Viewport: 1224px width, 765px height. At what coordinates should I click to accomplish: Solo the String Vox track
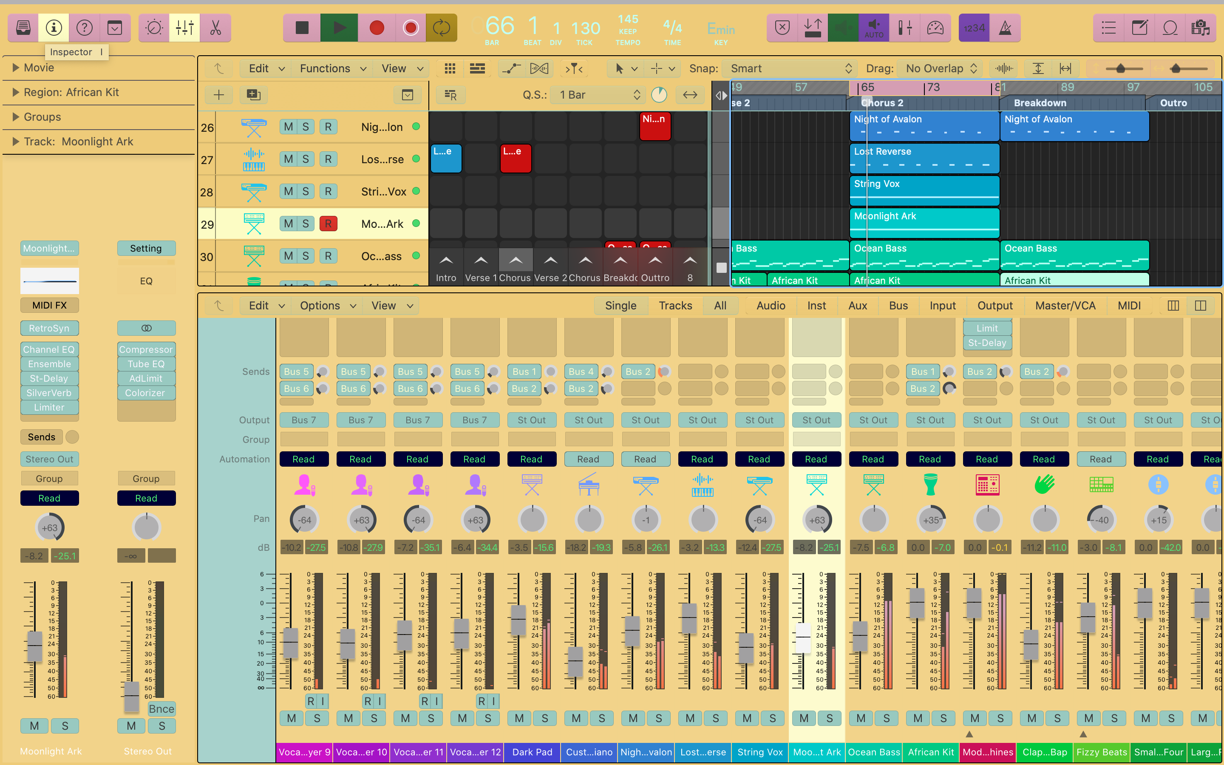[x=306, y=192]
